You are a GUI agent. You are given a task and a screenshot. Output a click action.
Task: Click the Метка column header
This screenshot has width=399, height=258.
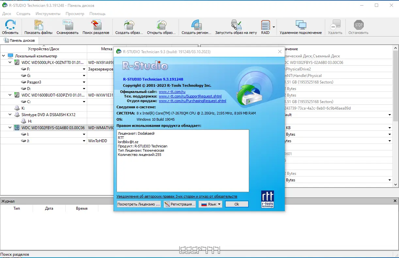click(106, 49)
